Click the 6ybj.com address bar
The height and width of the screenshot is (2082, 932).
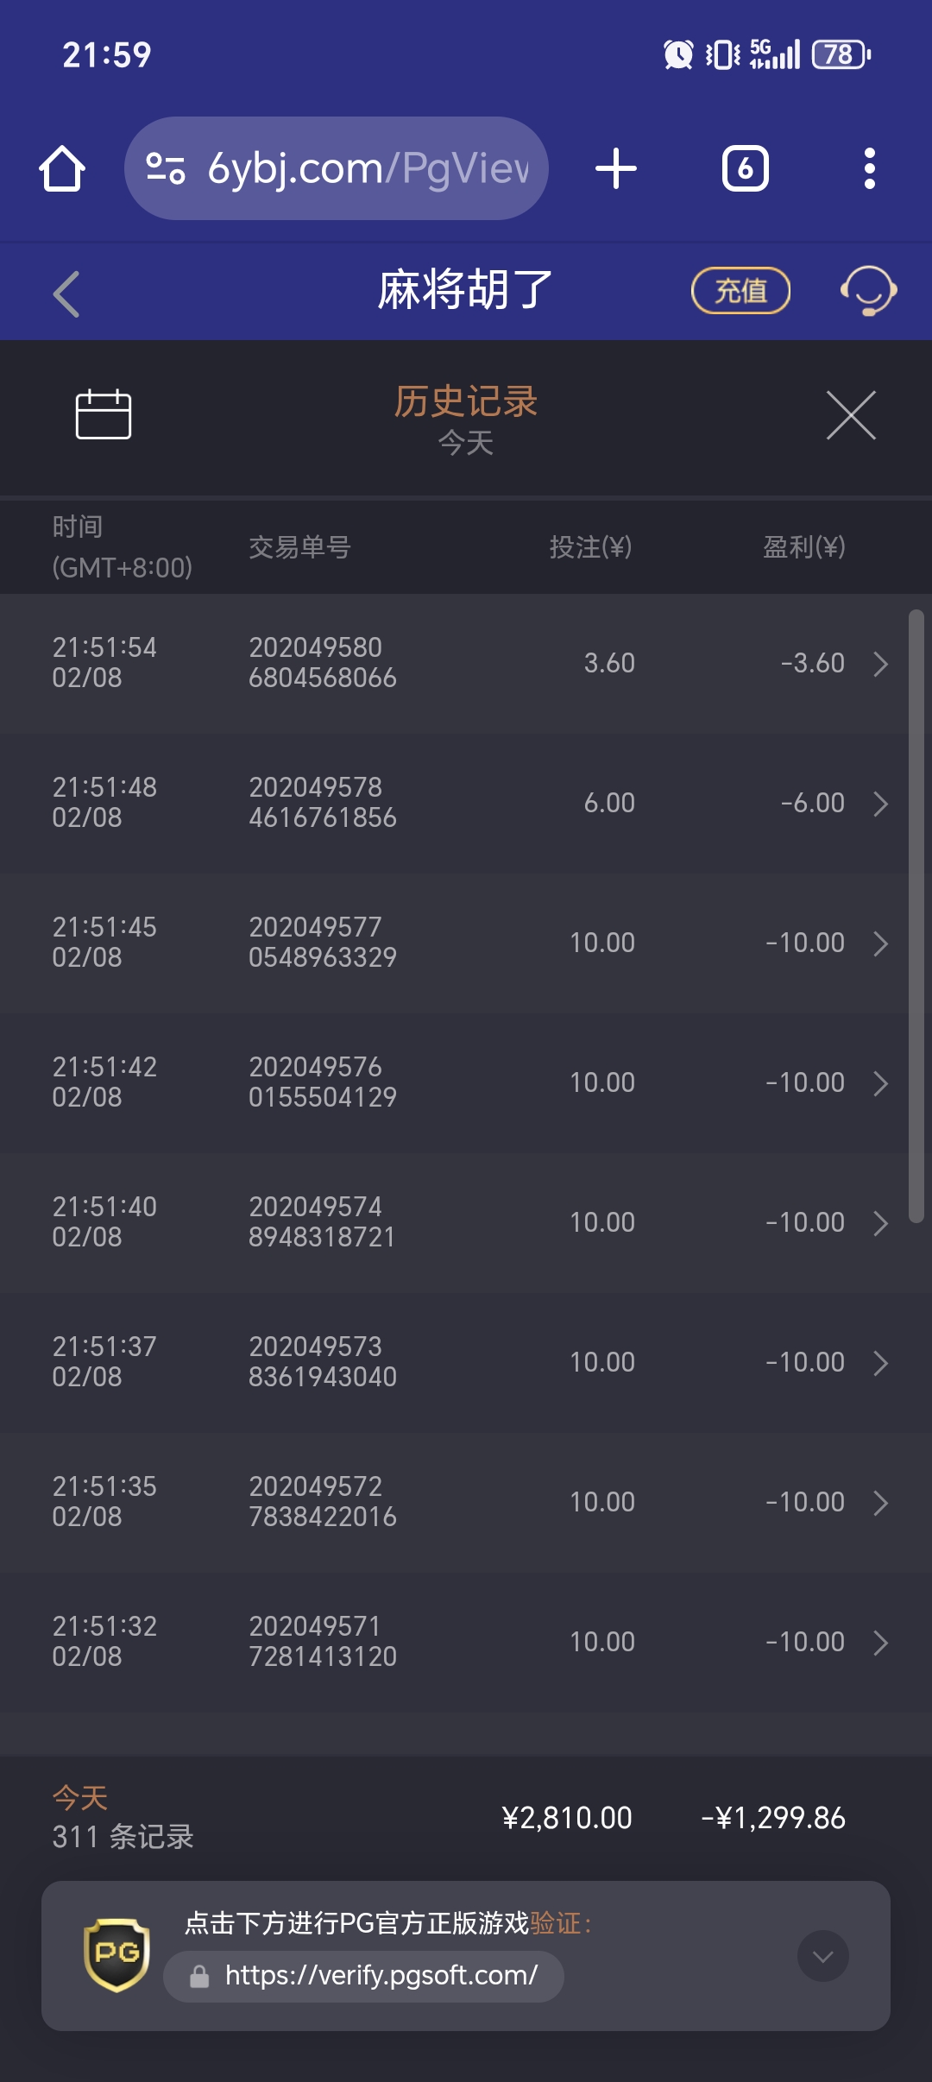click(367, 168)
